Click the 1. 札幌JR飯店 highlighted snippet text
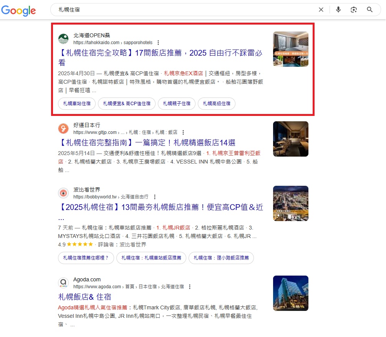The width and height of the screenshot is (386, 337). pyautogui.click(x=173, y=228)
